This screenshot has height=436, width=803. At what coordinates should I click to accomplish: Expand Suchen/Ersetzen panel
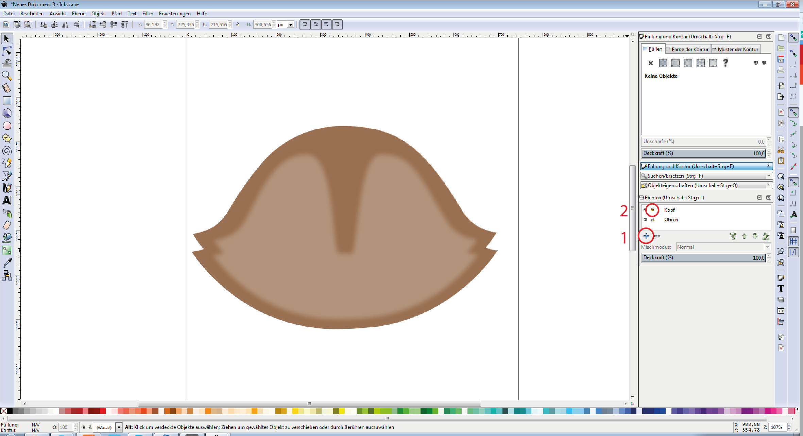pyautogui.click(x=706, y=176)
